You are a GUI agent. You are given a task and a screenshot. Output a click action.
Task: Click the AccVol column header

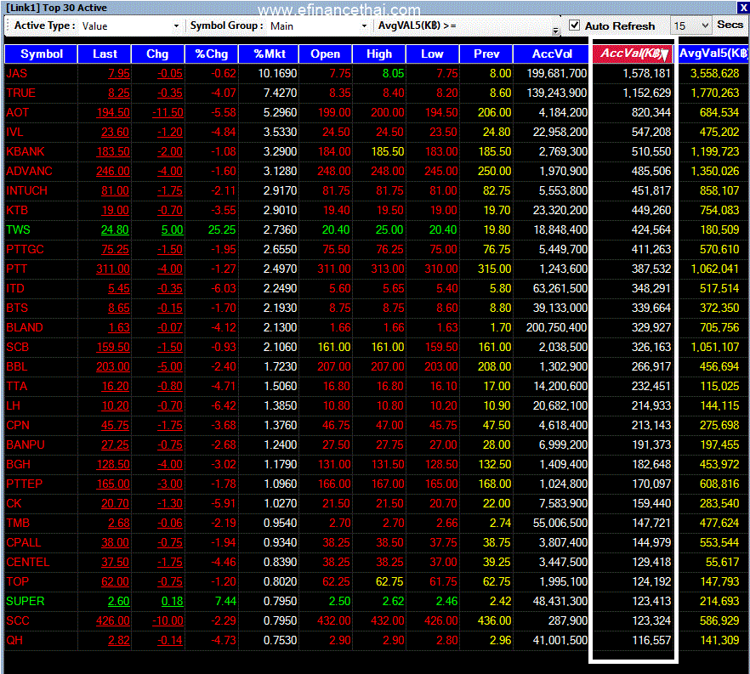[551, 54]
